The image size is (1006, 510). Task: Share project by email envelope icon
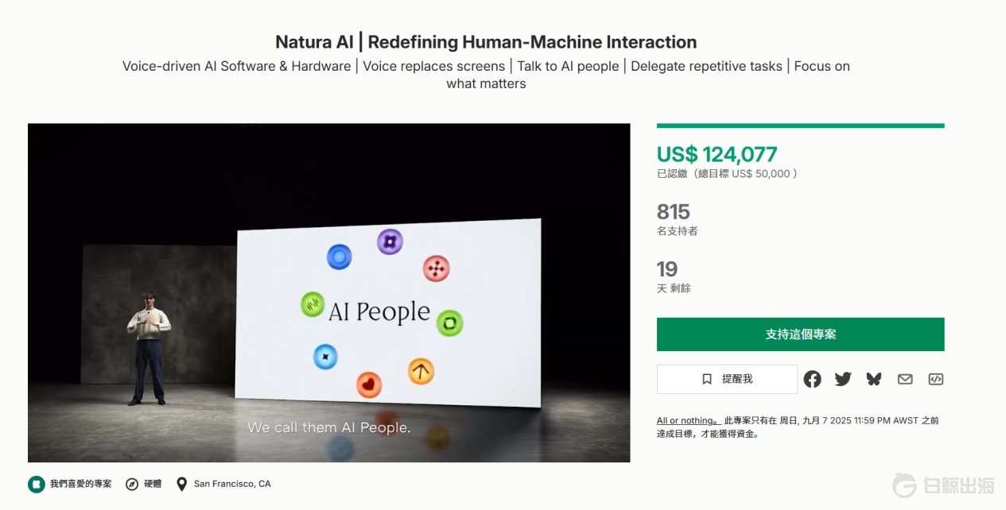pos(905,380)
